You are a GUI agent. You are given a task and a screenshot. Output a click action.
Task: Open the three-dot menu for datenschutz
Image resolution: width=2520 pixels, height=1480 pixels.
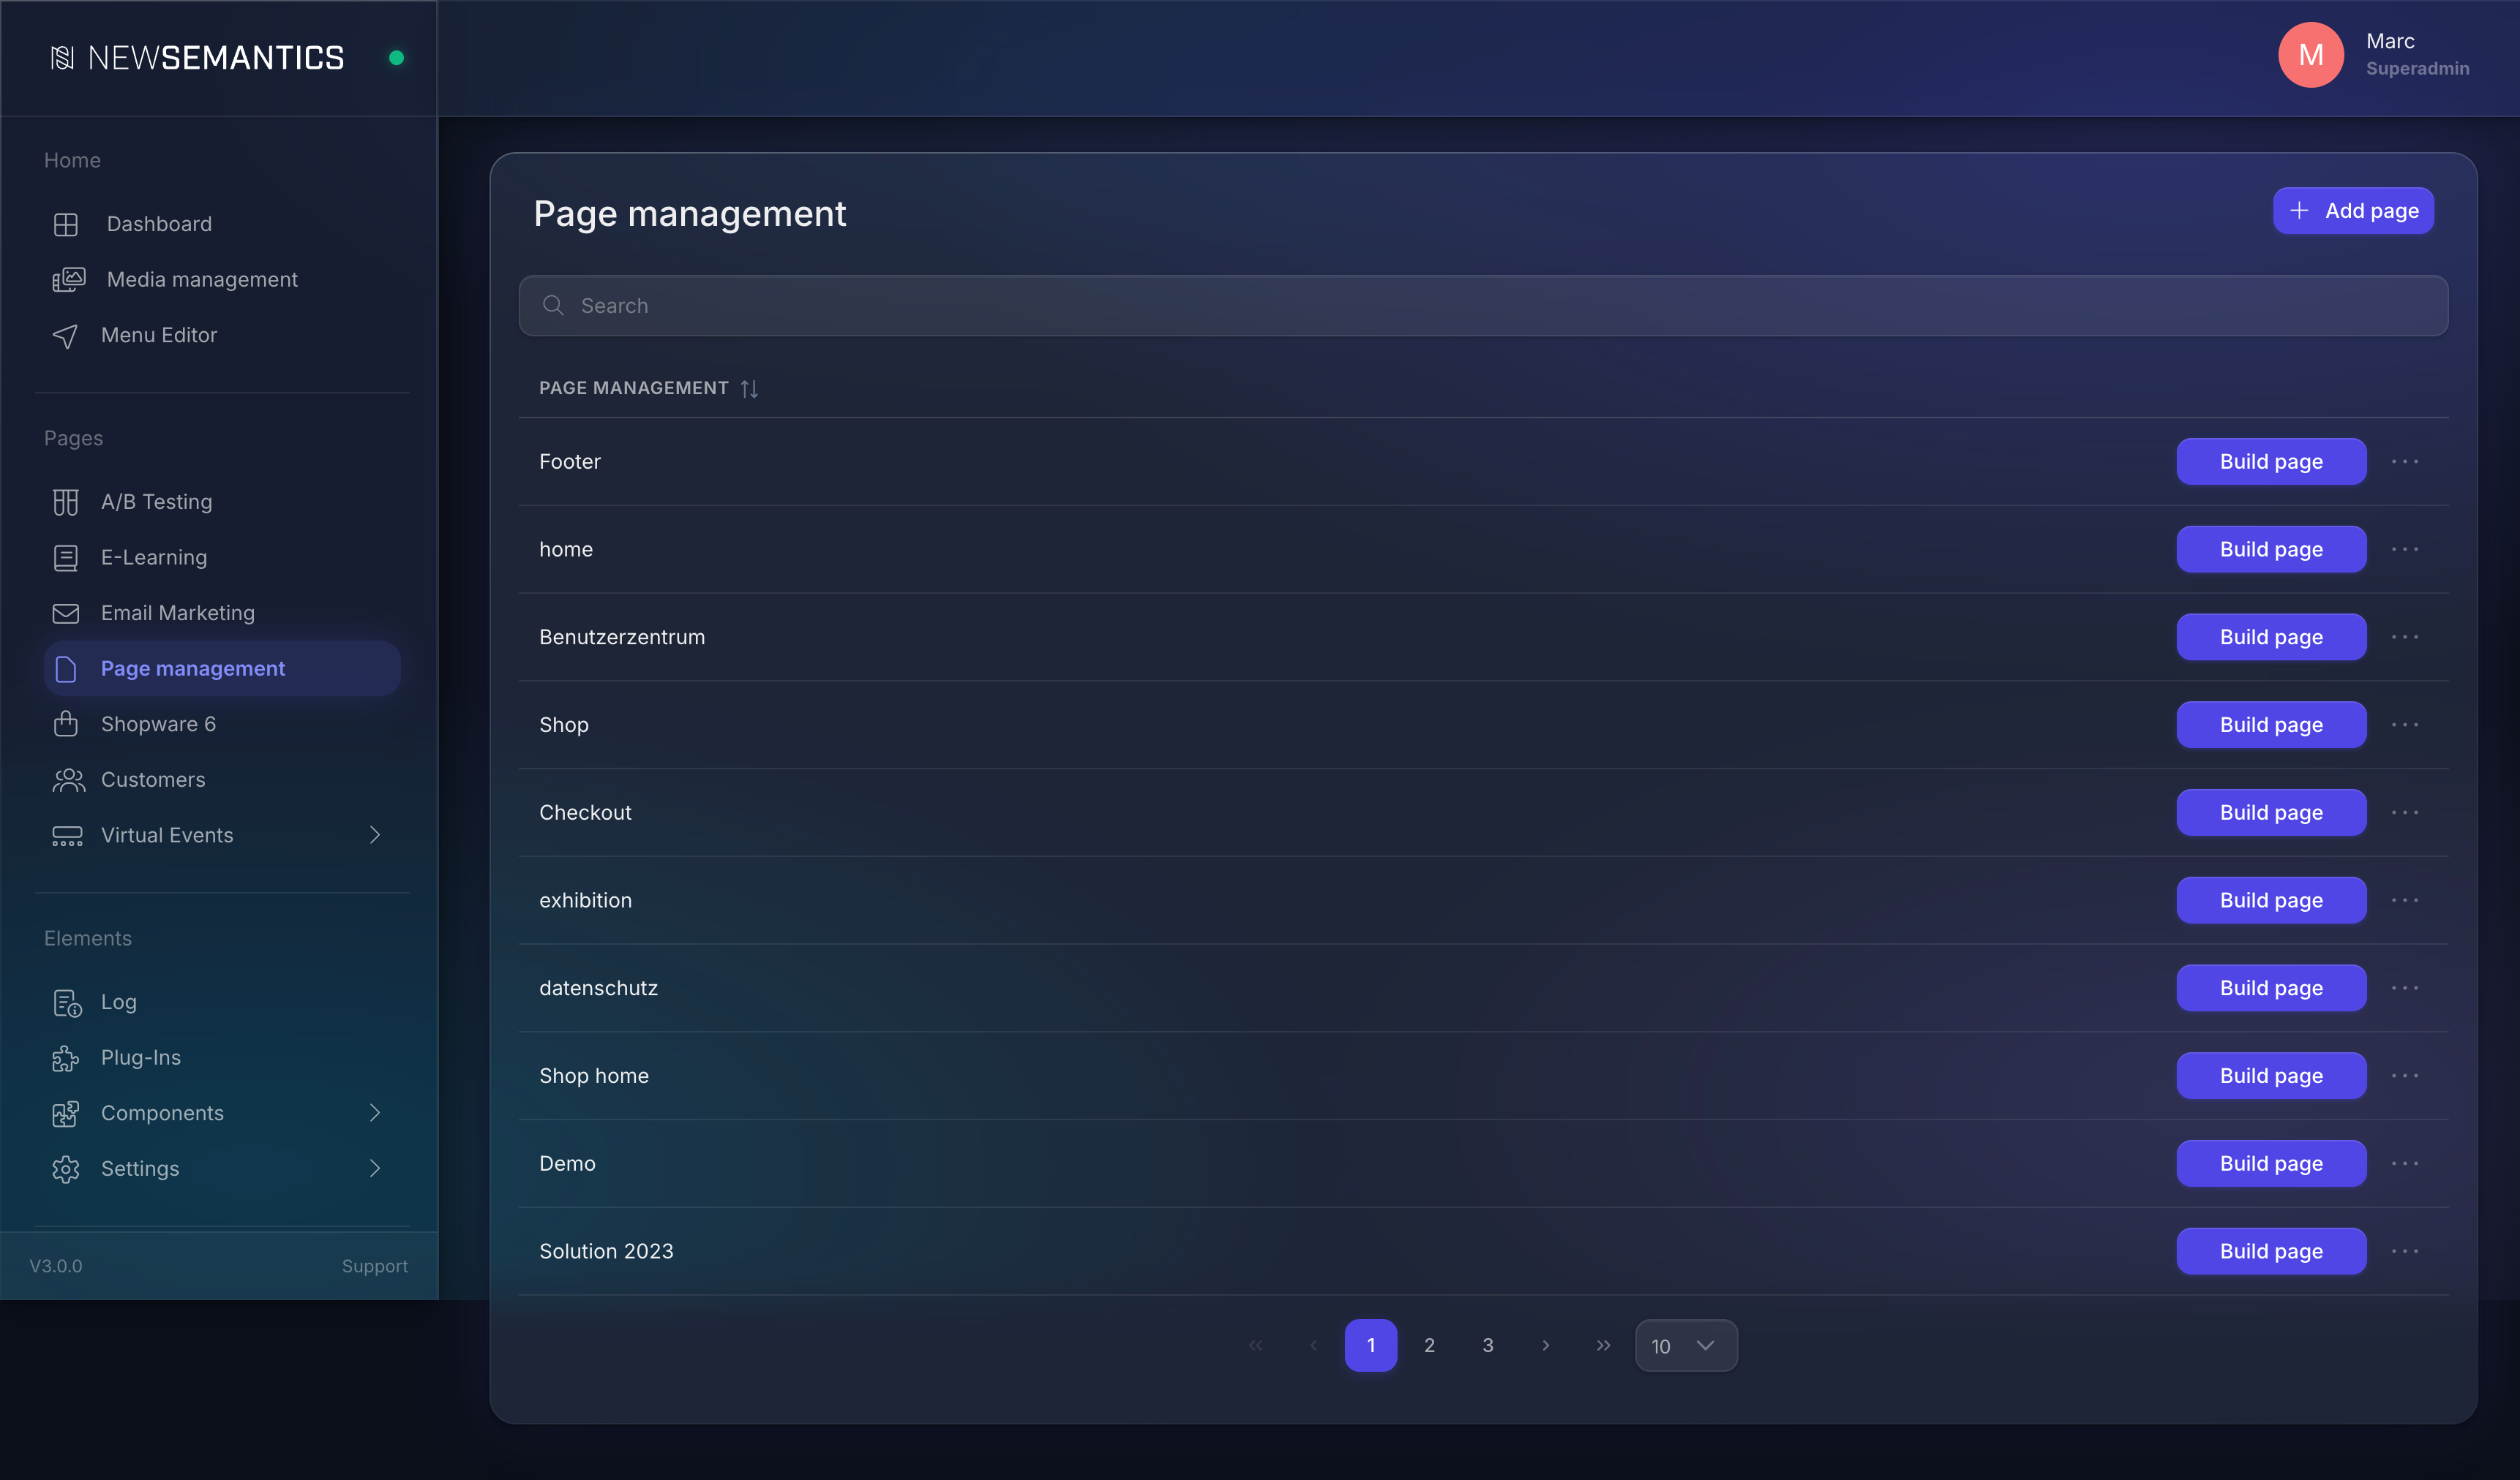(x=2405, y=989)
